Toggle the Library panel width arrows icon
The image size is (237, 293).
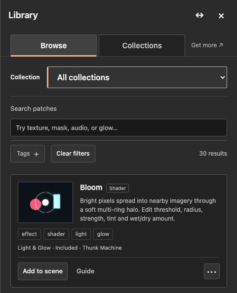click(199, 15)
